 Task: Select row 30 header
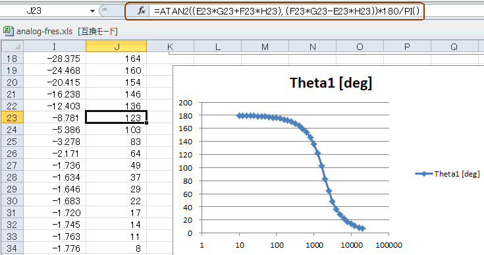[x=12, y=201]
